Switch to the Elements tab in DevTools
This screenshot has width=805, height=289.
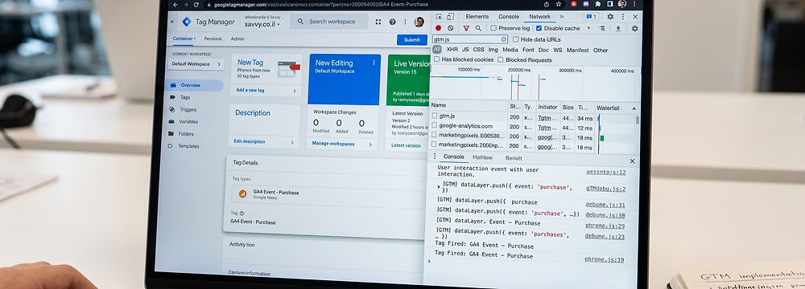point(477,16)
